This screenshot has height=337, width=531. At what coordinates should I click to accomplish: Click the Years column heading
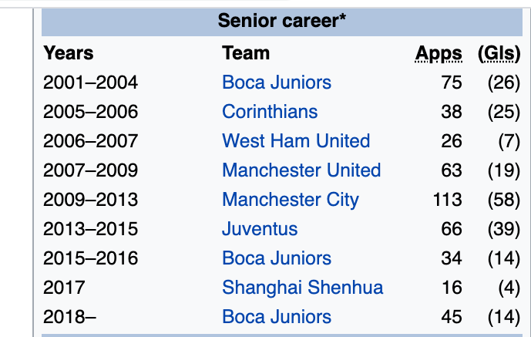[69, 53]
